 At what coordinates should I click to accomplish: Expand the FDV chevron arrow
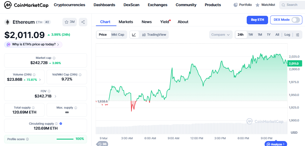point(55,96)
